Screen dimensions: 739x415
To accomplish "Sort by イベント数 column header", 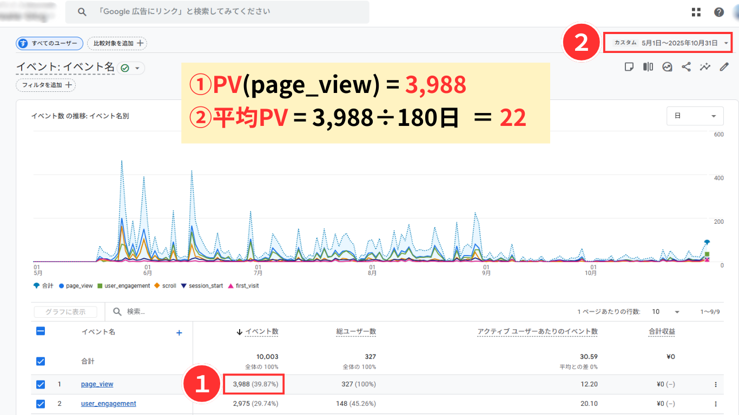I will (x=261, y=332).
